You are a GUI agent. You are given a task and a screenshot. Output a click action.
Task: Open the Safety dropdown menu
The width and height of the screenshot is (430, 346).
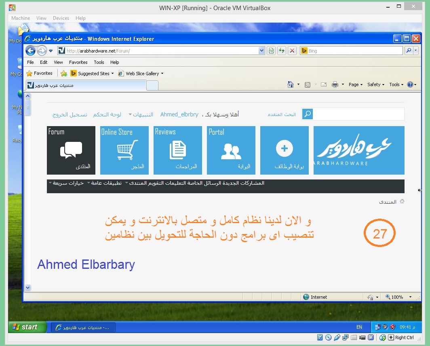coord(376,84)
